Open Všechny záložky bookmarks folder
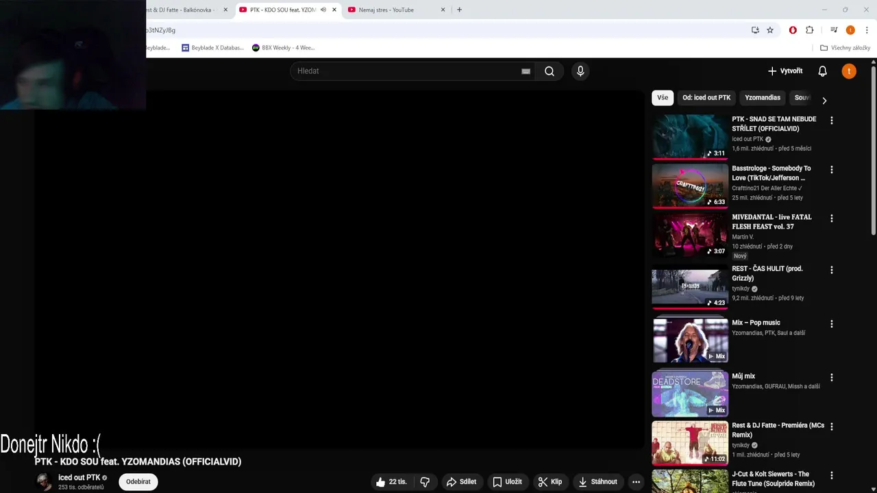 845,48
